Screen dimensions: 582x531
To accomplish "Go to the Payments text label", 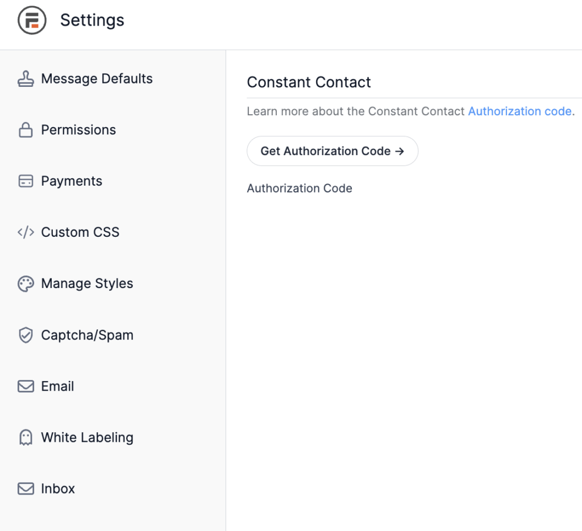I will tap(72, 181).
